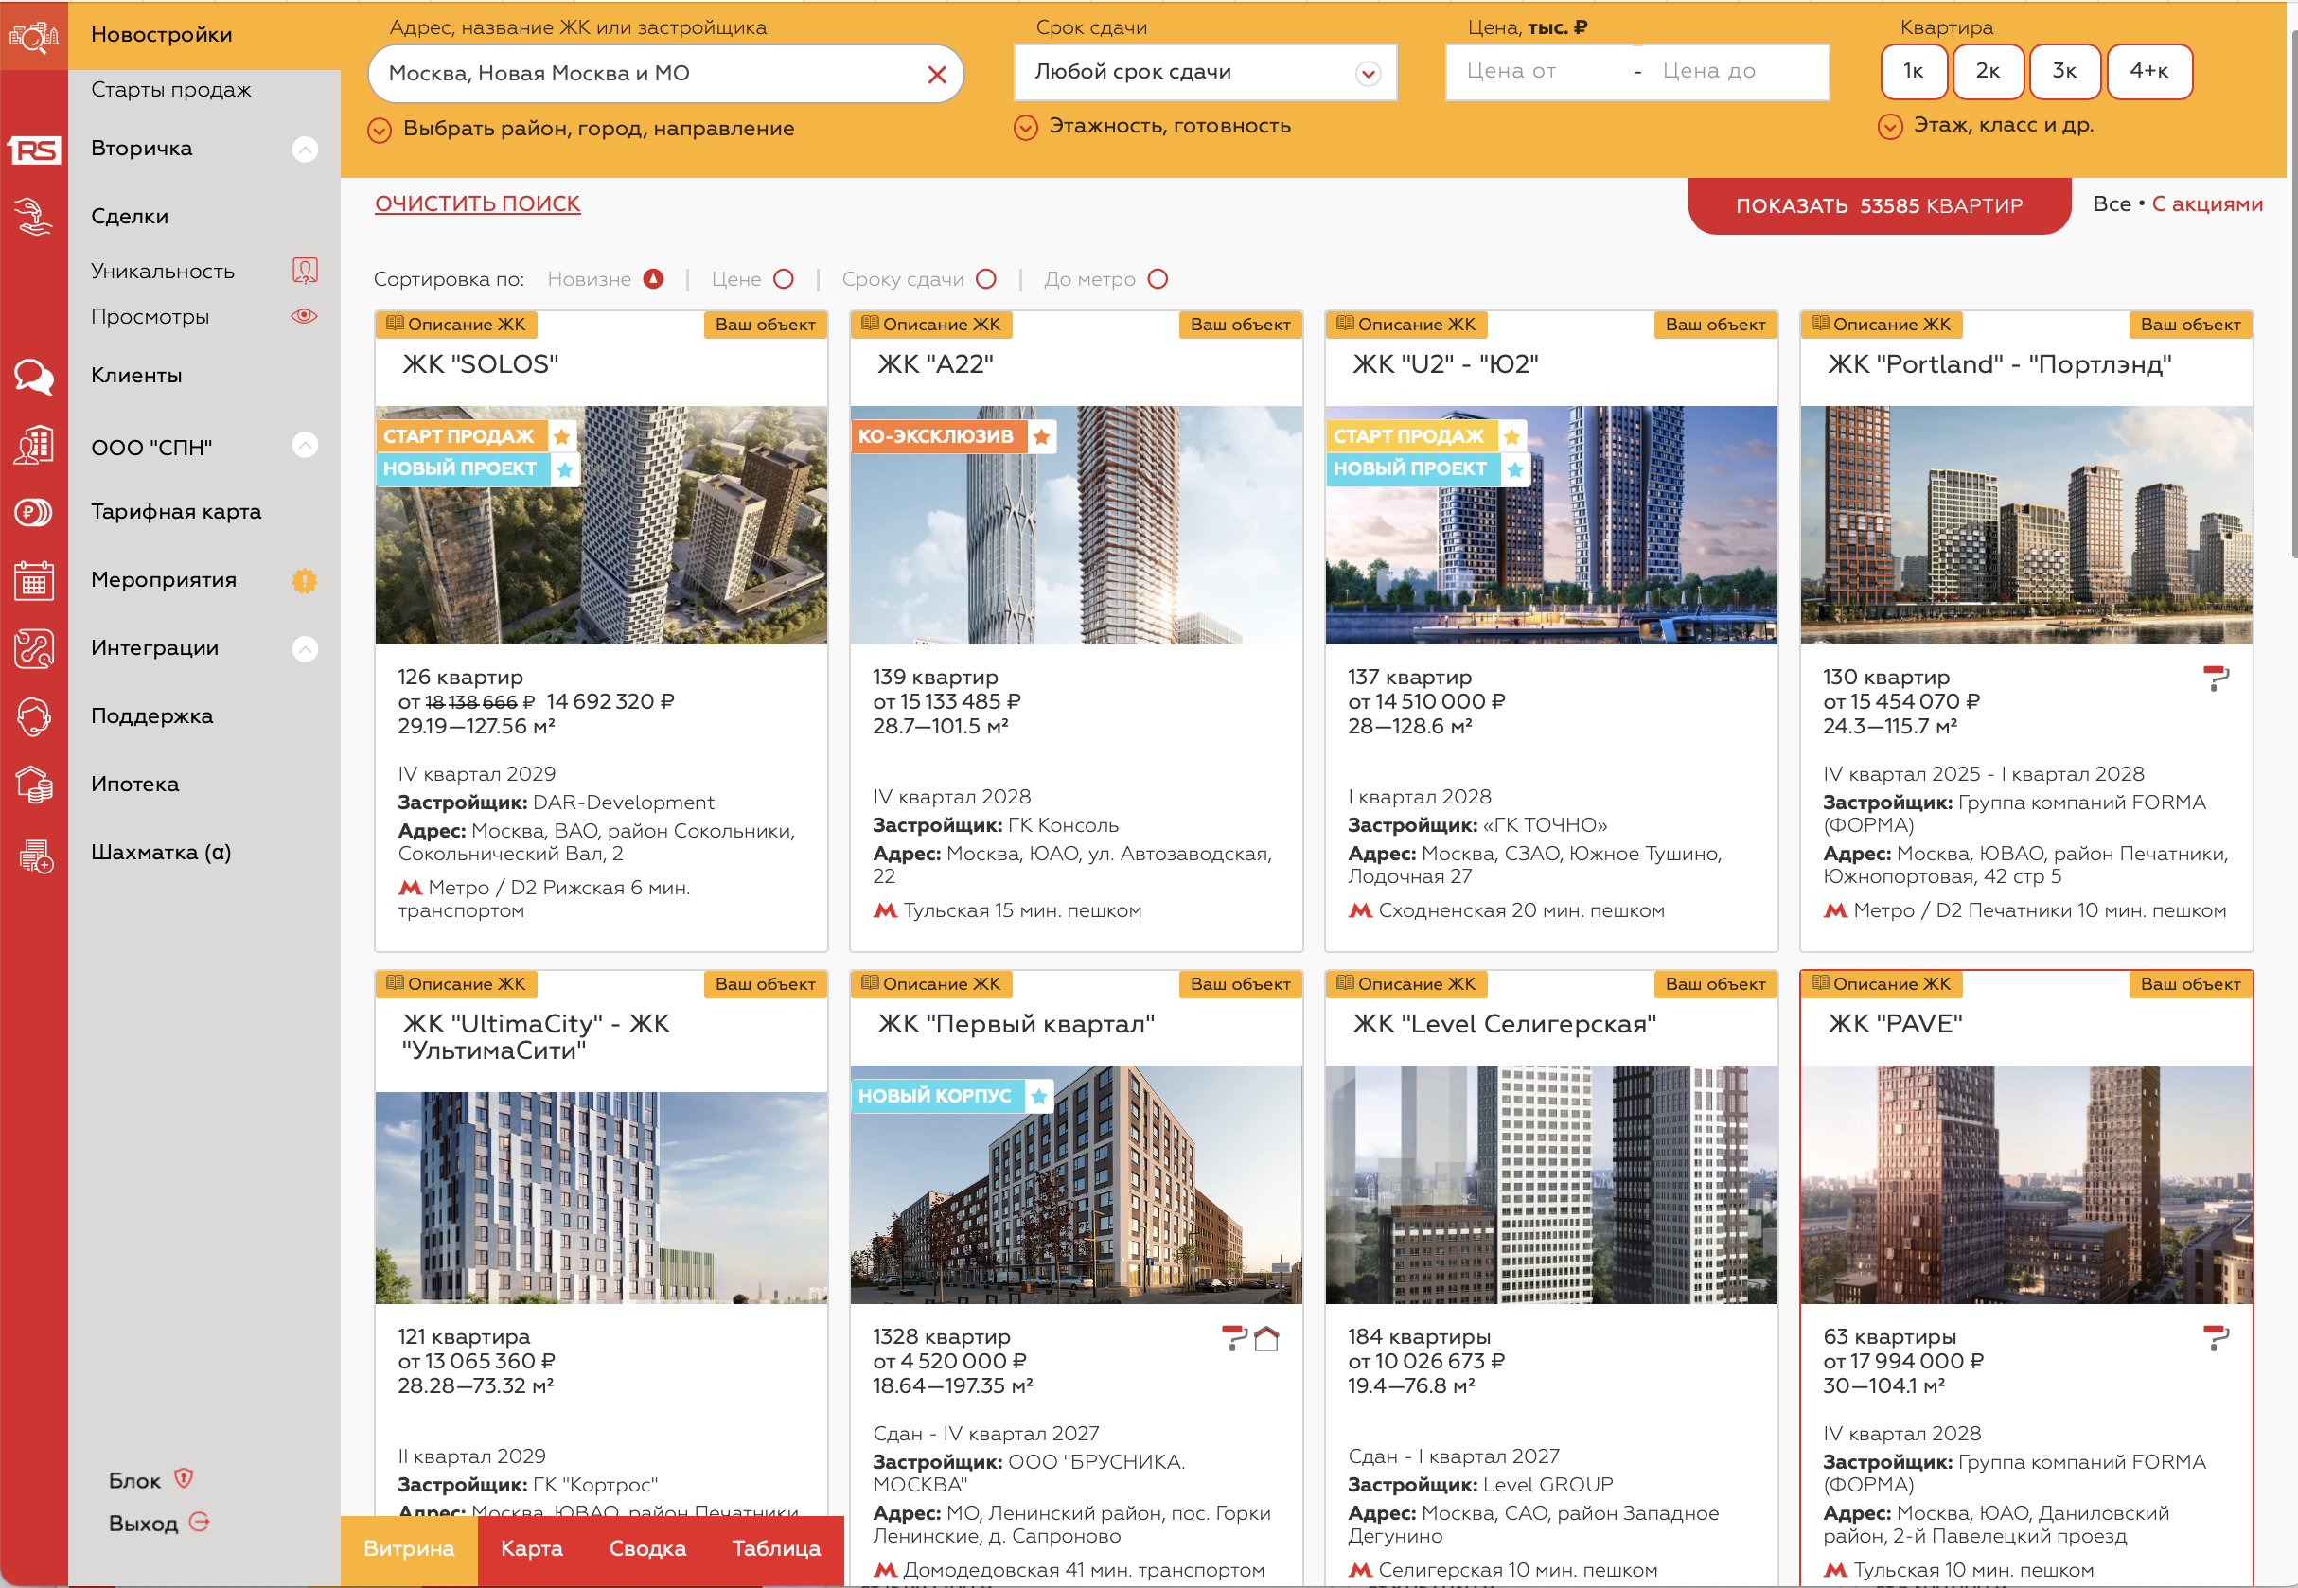Select sorting by До метро radio button
The height and width of the screenshot is (1588, 2298).
[x=1158, y=279]
